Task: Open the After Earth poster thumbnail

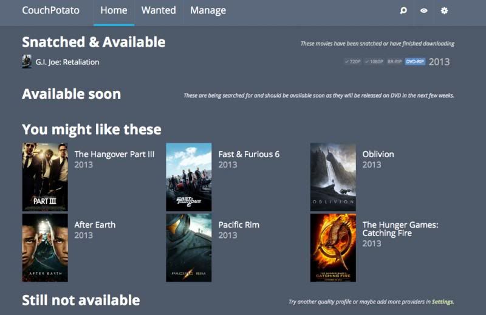Action: tap(45, 248)
